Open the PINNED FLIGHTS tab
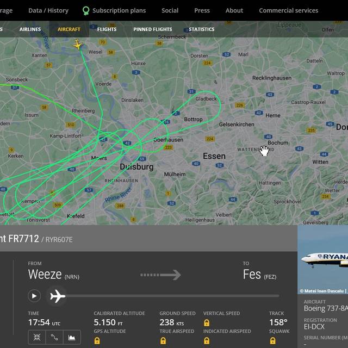The width and height of the screenshot is (348, 348). 153,29
